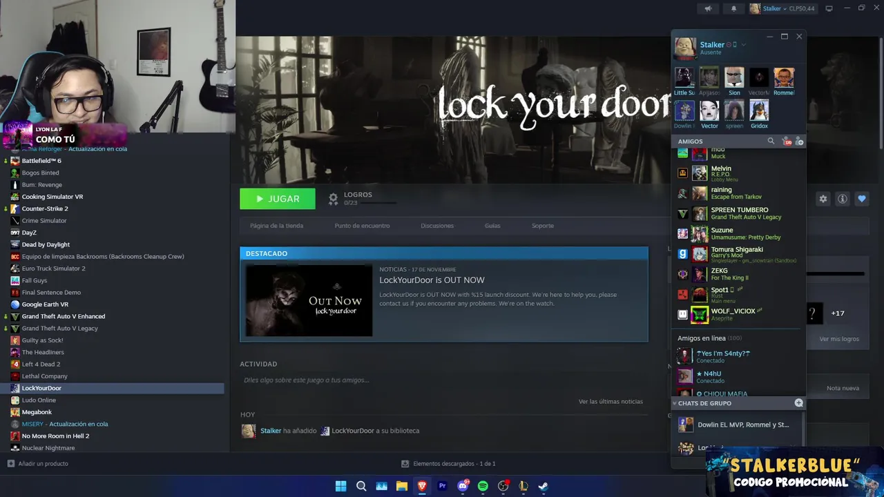The image size is (884, 497).
Task: Click add friend icon in Amigos header
Action: pyautogui.click(x=800, y=141)
